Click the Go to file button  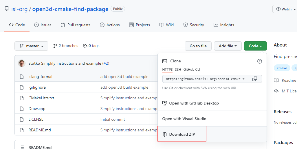(x=198, y=46)
